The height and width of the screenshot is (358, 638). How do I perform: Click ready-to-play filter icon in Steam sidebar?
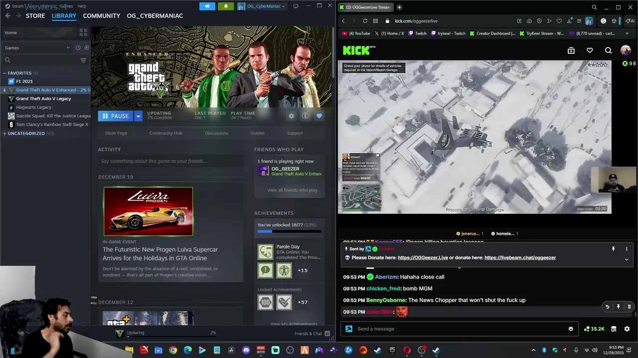pos(86,48)
